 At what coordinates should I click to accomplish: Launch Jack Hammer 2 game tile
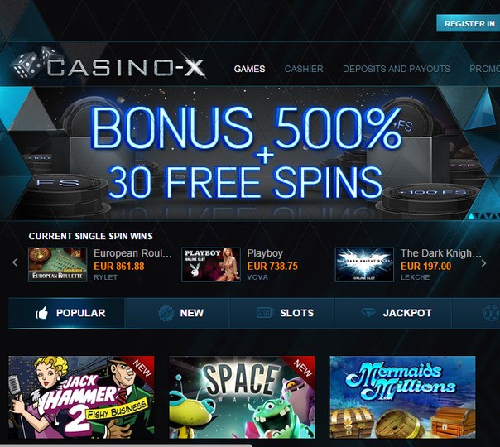pyautogui.click(x=81, y=397)
